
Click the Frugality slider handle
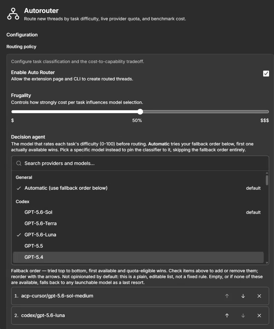pyautogui.click(x=140, y=112)
